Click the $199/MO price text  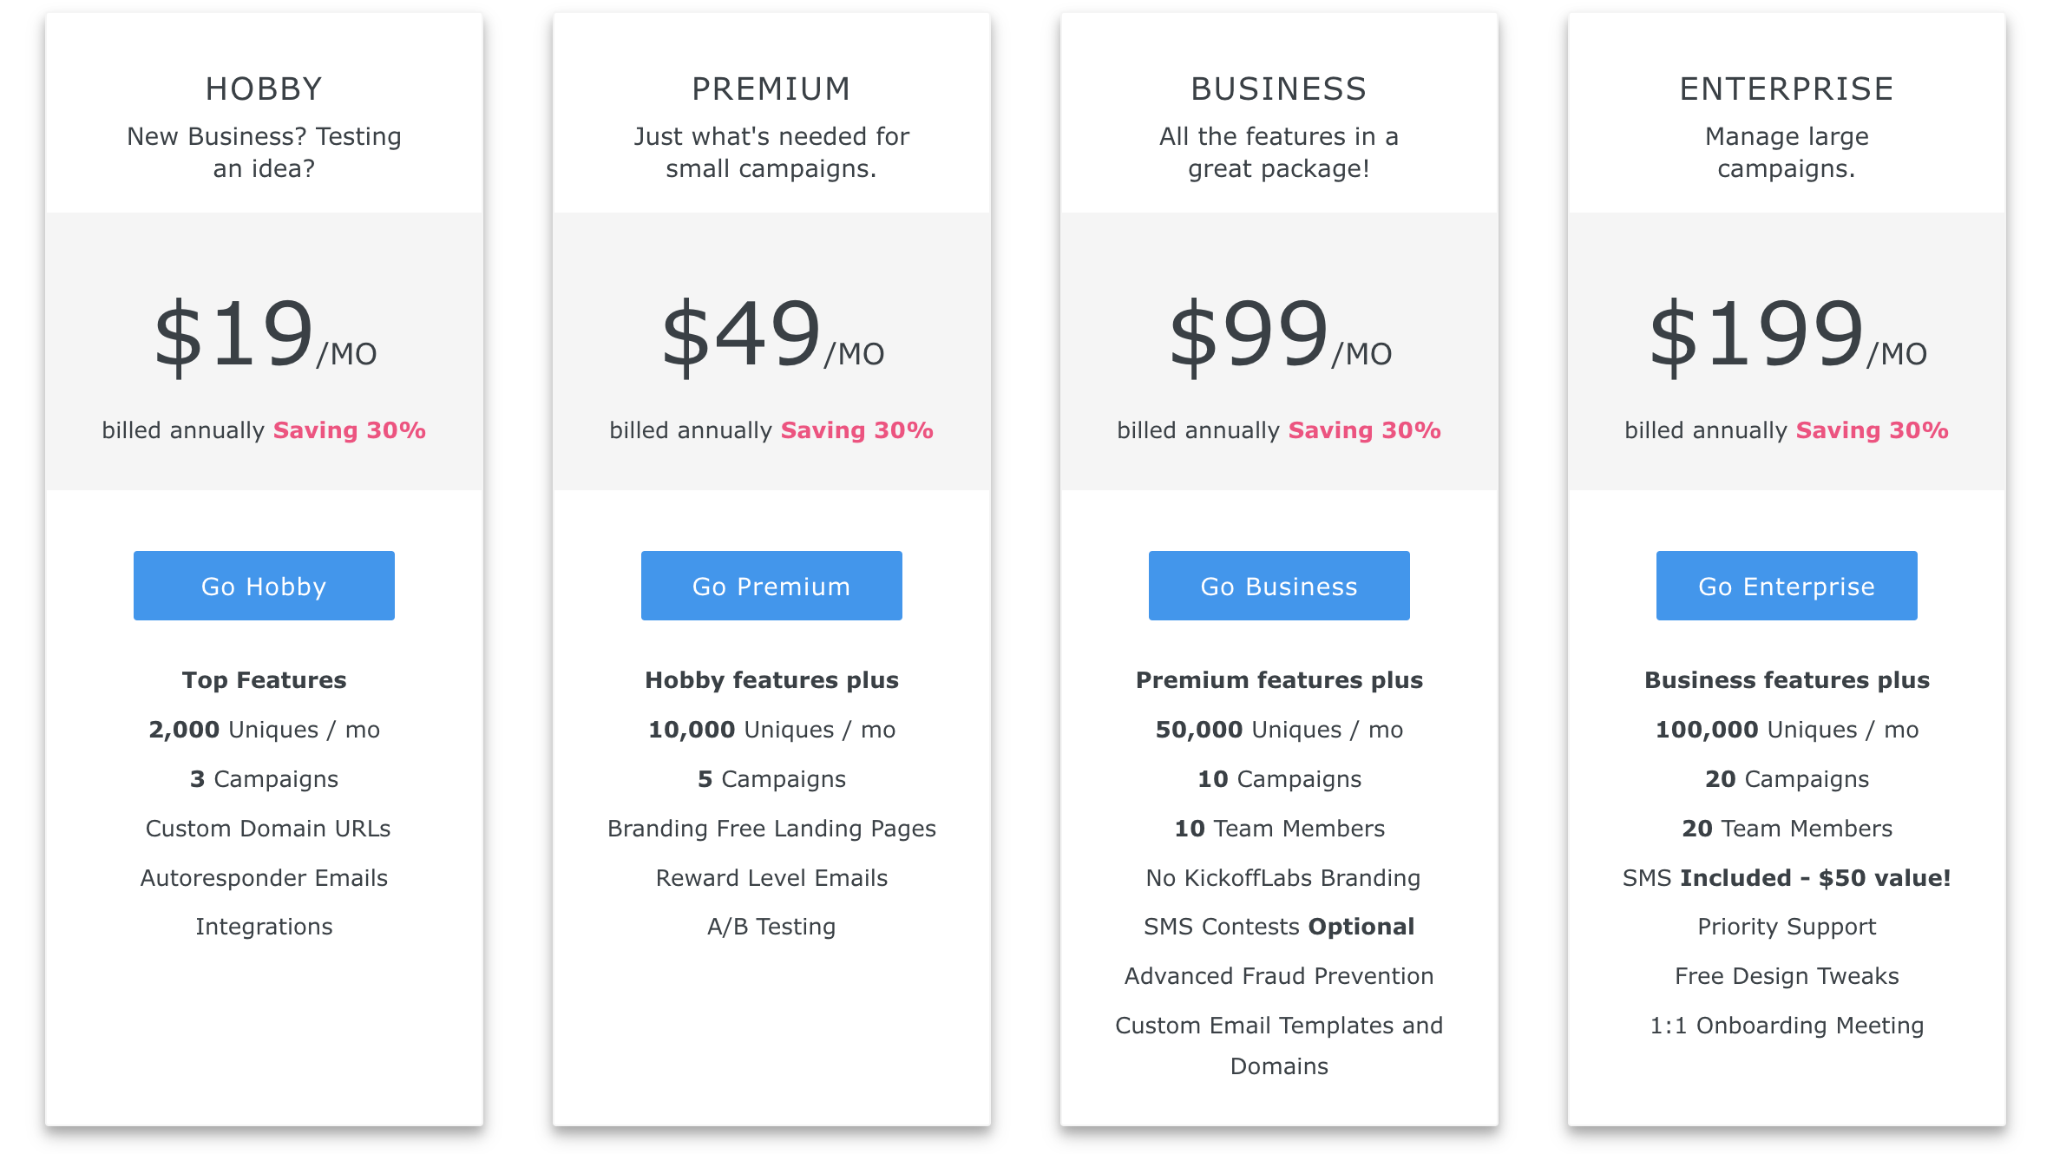(1786, 336)
